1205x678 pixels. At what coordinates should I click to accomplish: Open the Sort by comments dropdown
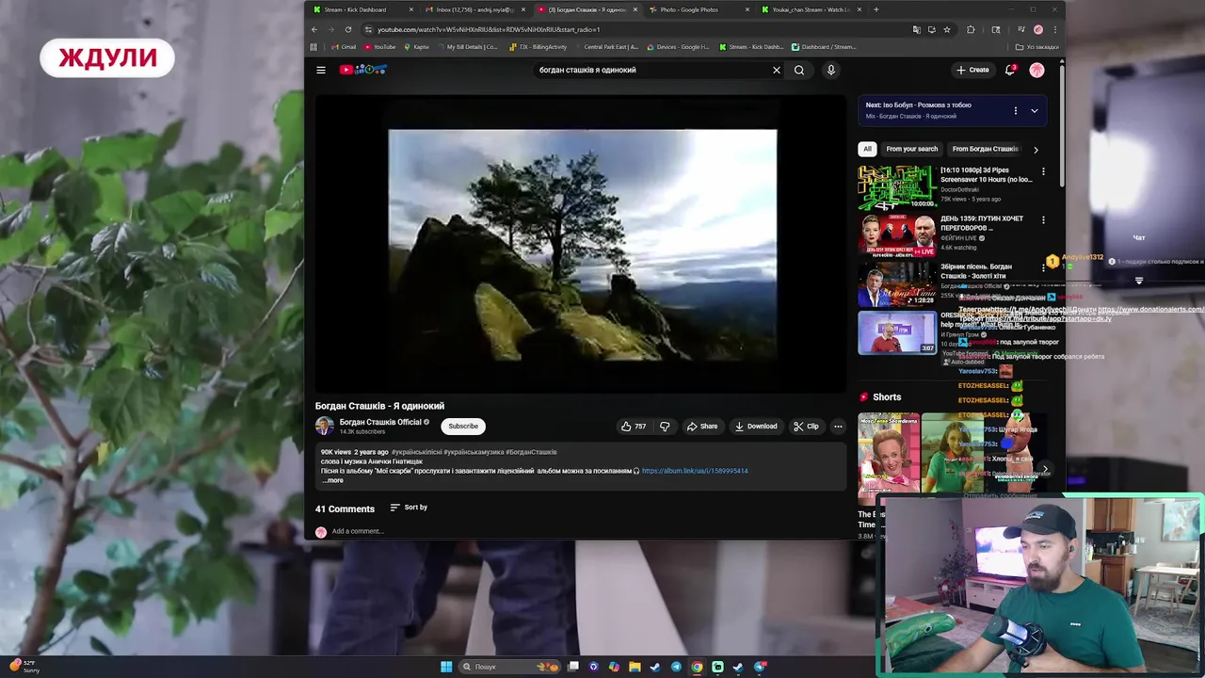point(409,508)
